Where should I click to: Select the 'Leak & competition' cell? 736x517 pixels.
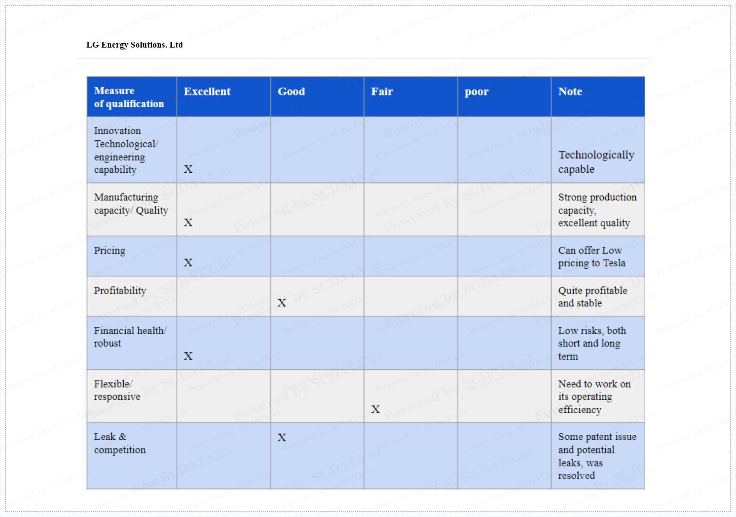tap(132, 456)
